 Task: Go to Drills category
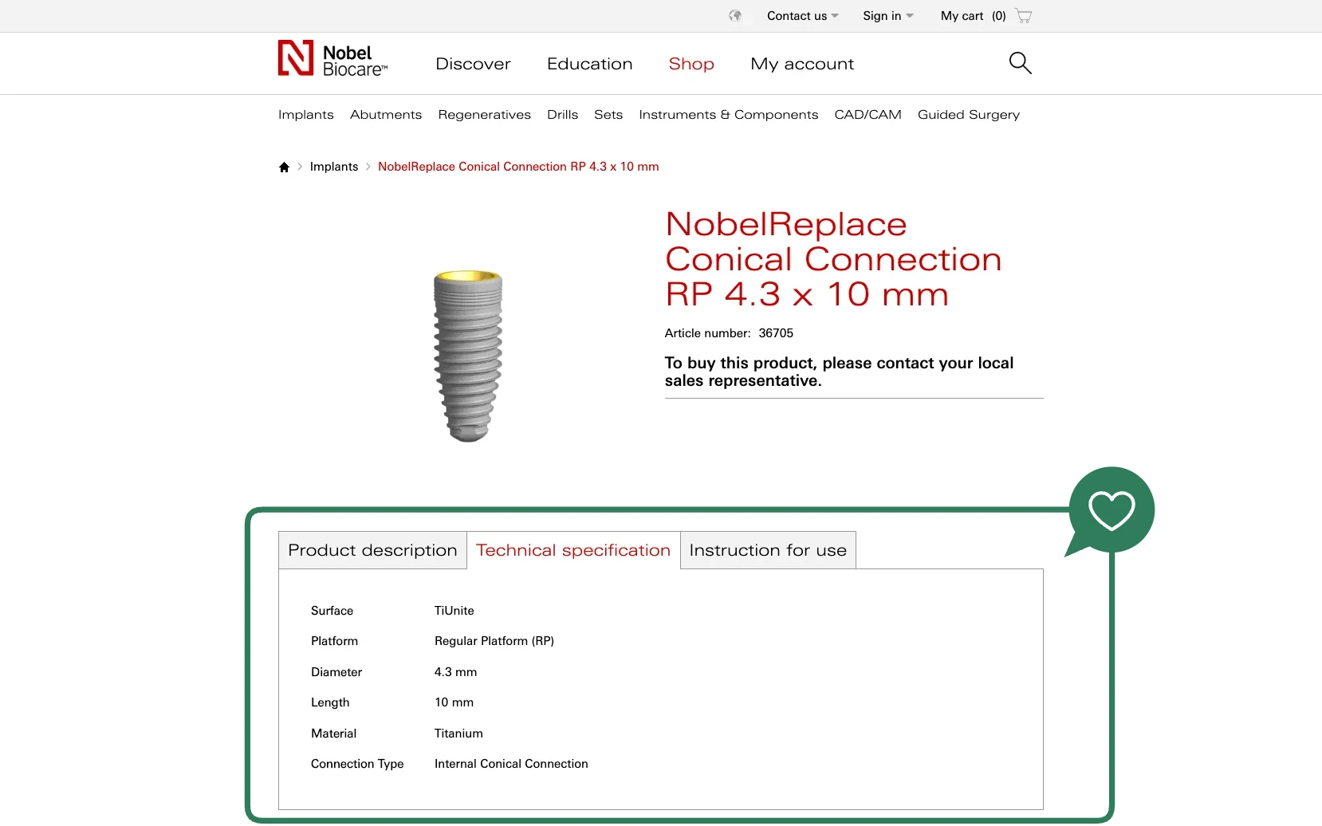[x=562, y=115]
